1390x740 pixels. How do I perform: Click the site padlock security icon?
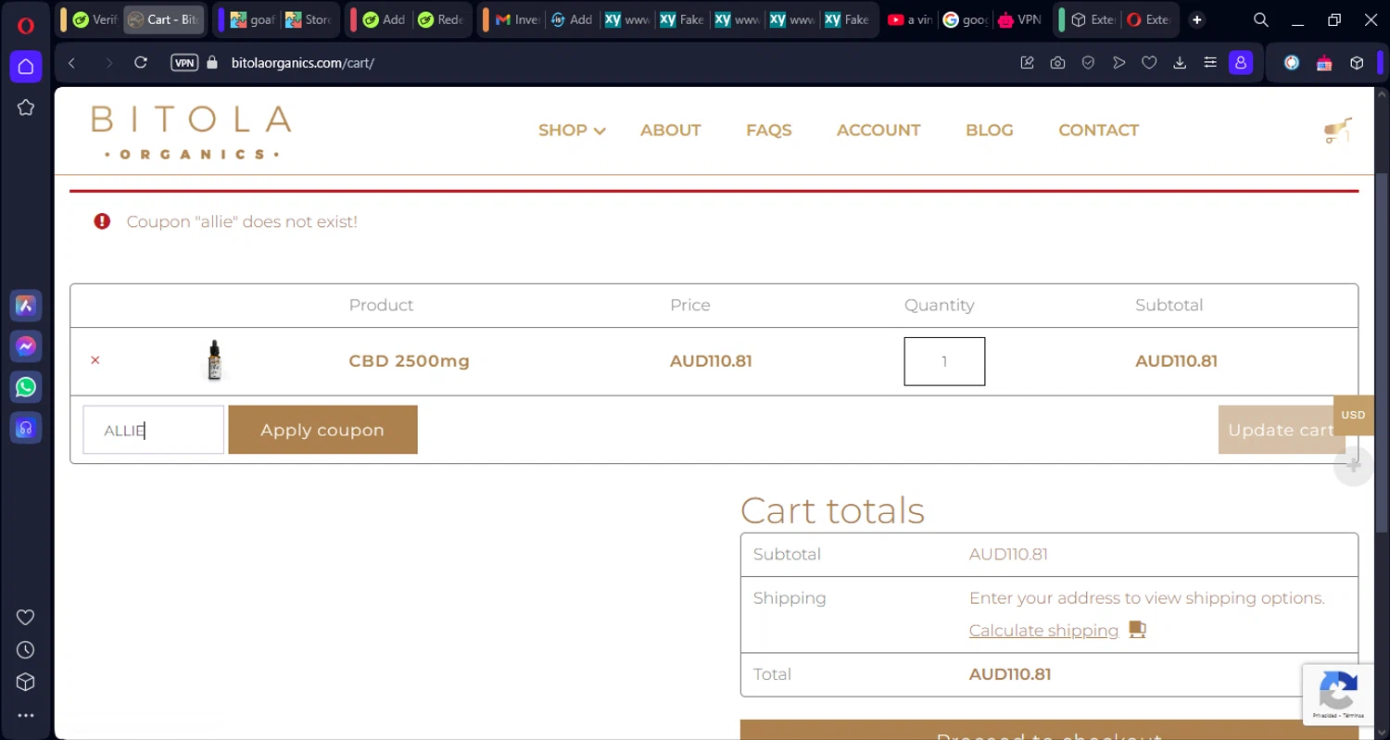click(x=212, y=63)
